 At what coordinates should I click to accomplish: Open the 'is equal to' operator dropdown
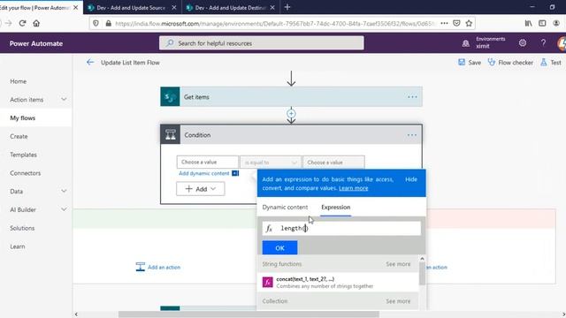coord(271,163)
